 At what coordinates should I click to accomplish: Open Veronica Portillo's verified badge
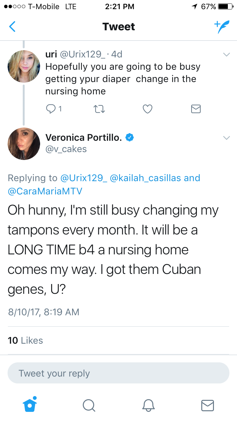coord(130,137)
